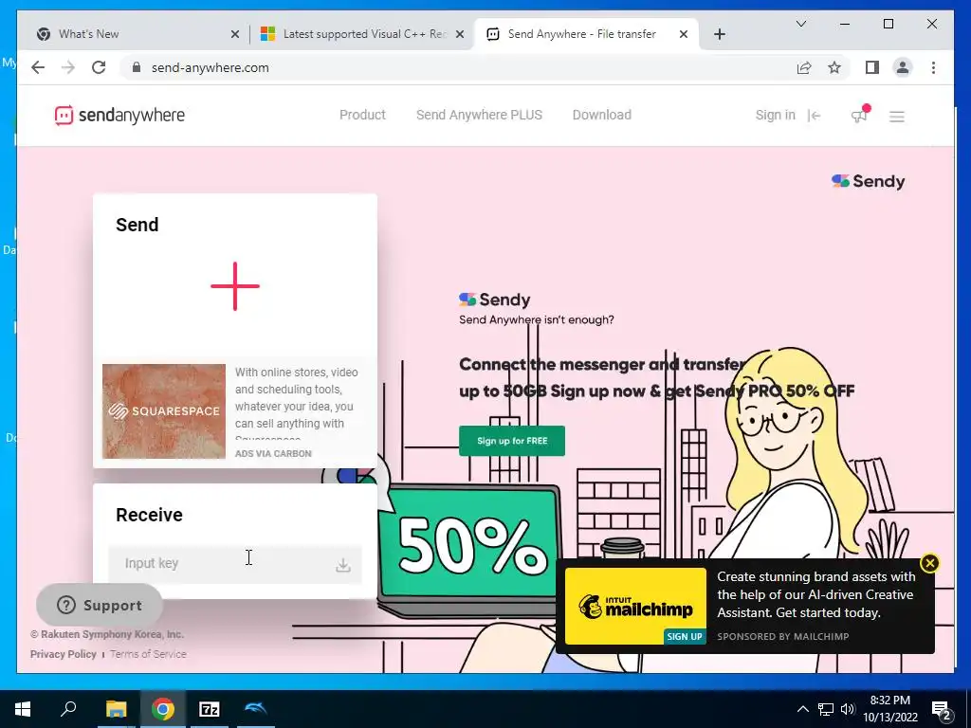Open Send Anywhere PLUS page
Image resolution: width=971 pixels, height=728 pixels.
point(479,115)
